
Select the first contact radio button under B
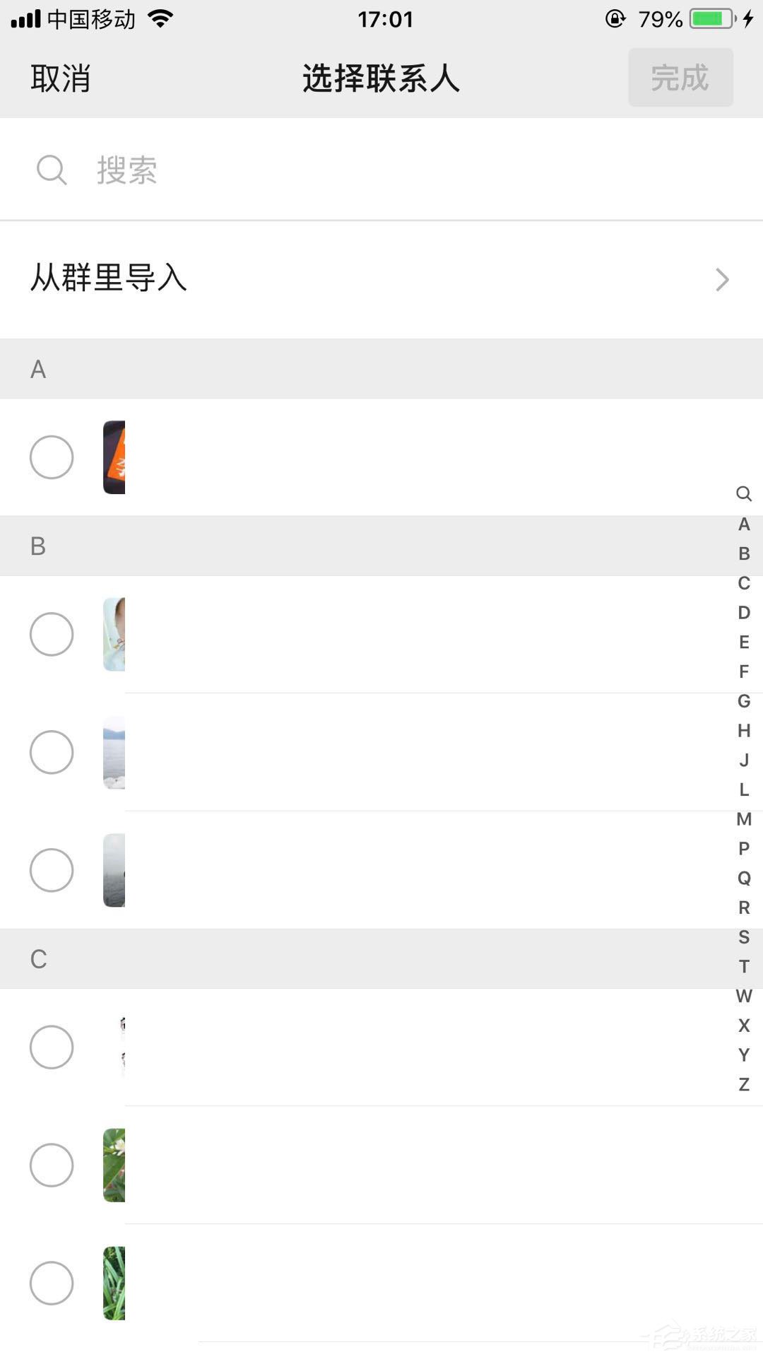point(52,634)
